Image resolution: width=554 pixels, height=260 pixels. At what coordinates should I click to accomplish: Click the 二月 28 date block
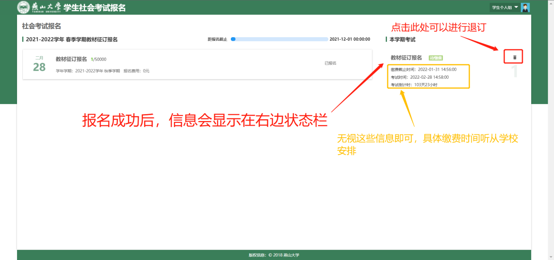[39, 64]
